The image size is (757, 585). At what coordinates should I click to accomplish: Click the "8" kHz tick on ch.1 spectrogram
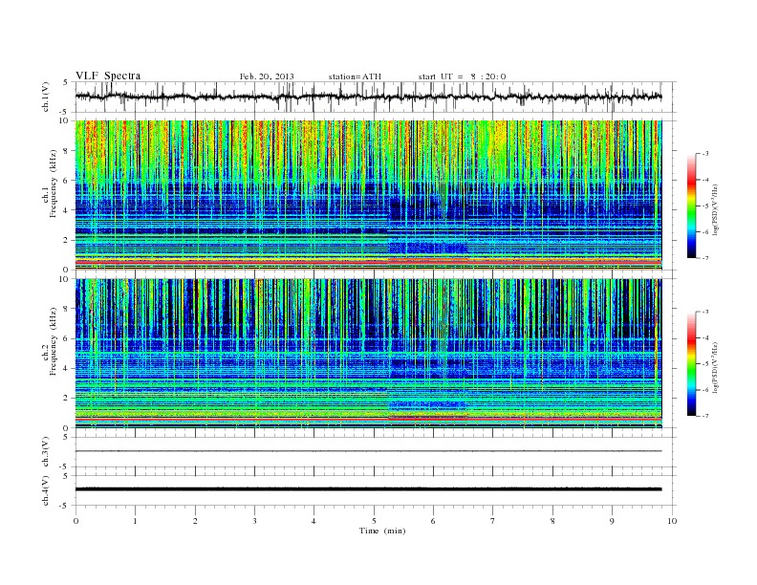(x=66, y=151)
